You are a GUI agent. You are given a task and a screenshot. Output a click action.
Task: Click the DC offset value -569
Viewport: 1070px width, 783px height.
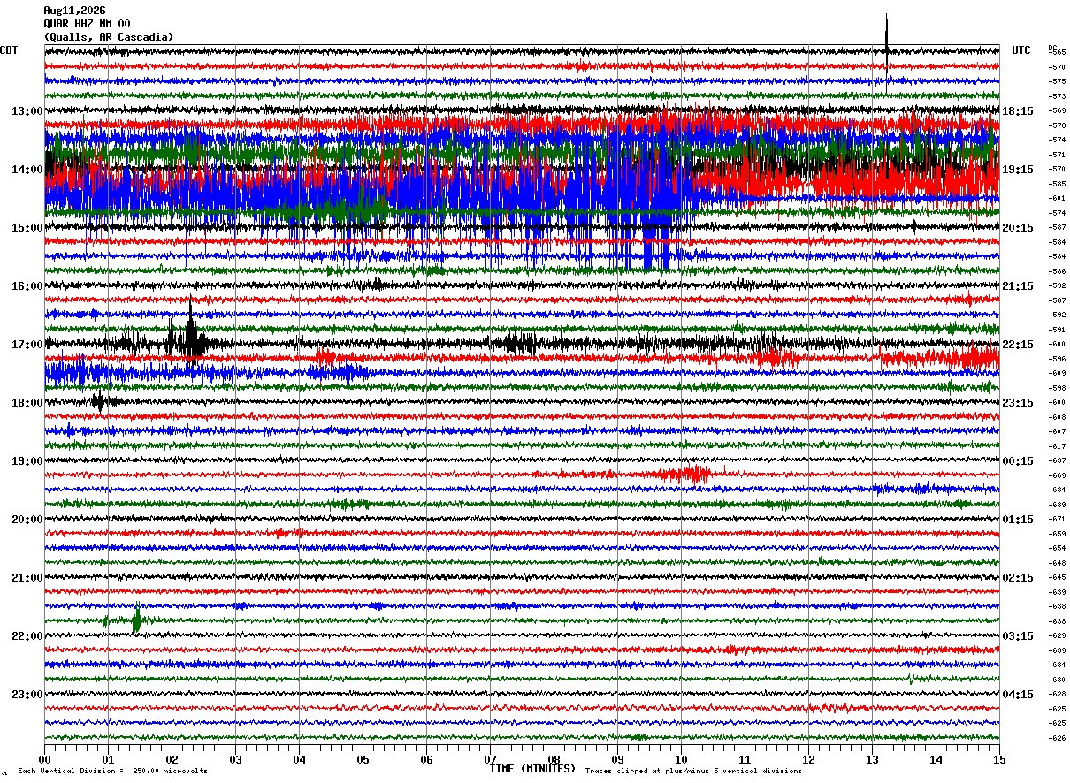(1057, 110)
